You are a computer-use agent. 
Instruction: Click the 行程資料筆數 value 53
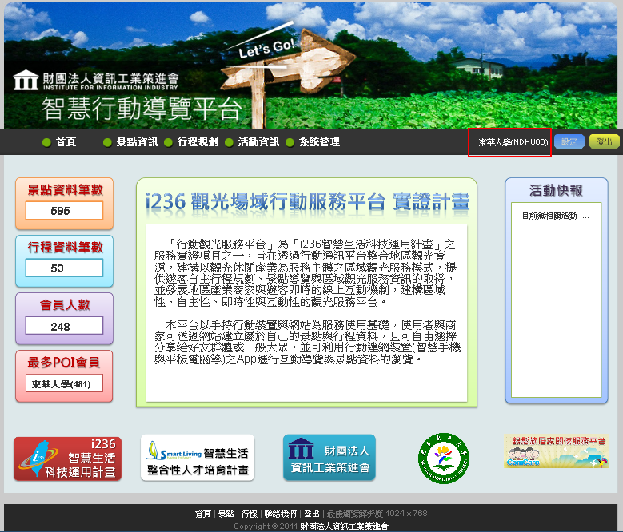(x=64, y=268)
